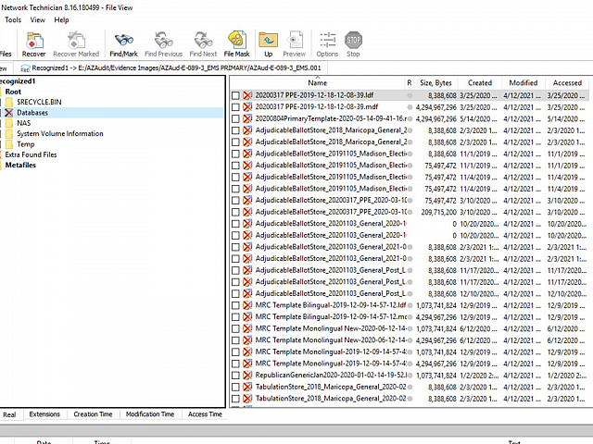Switch to the Creation Time tab
This screenshot has height=444, width=593.
[93, 414]
